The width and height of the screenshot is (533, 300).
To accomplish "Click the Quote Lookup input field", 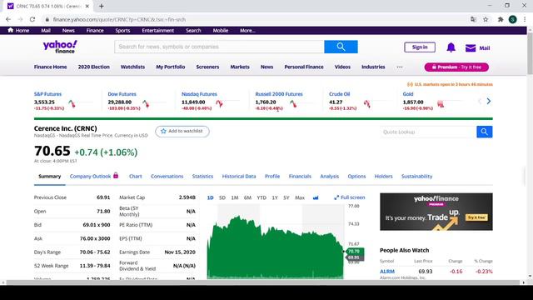I will [x=428, y=132].
